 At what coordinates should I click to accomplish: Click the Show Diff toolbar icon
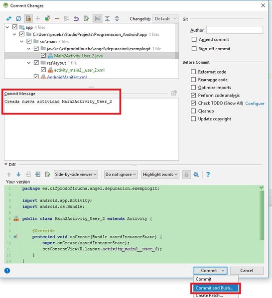tap(9, 18)
